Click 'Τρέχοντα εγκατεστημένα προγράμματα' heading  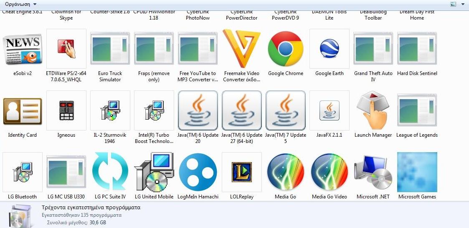click(91, 208)
